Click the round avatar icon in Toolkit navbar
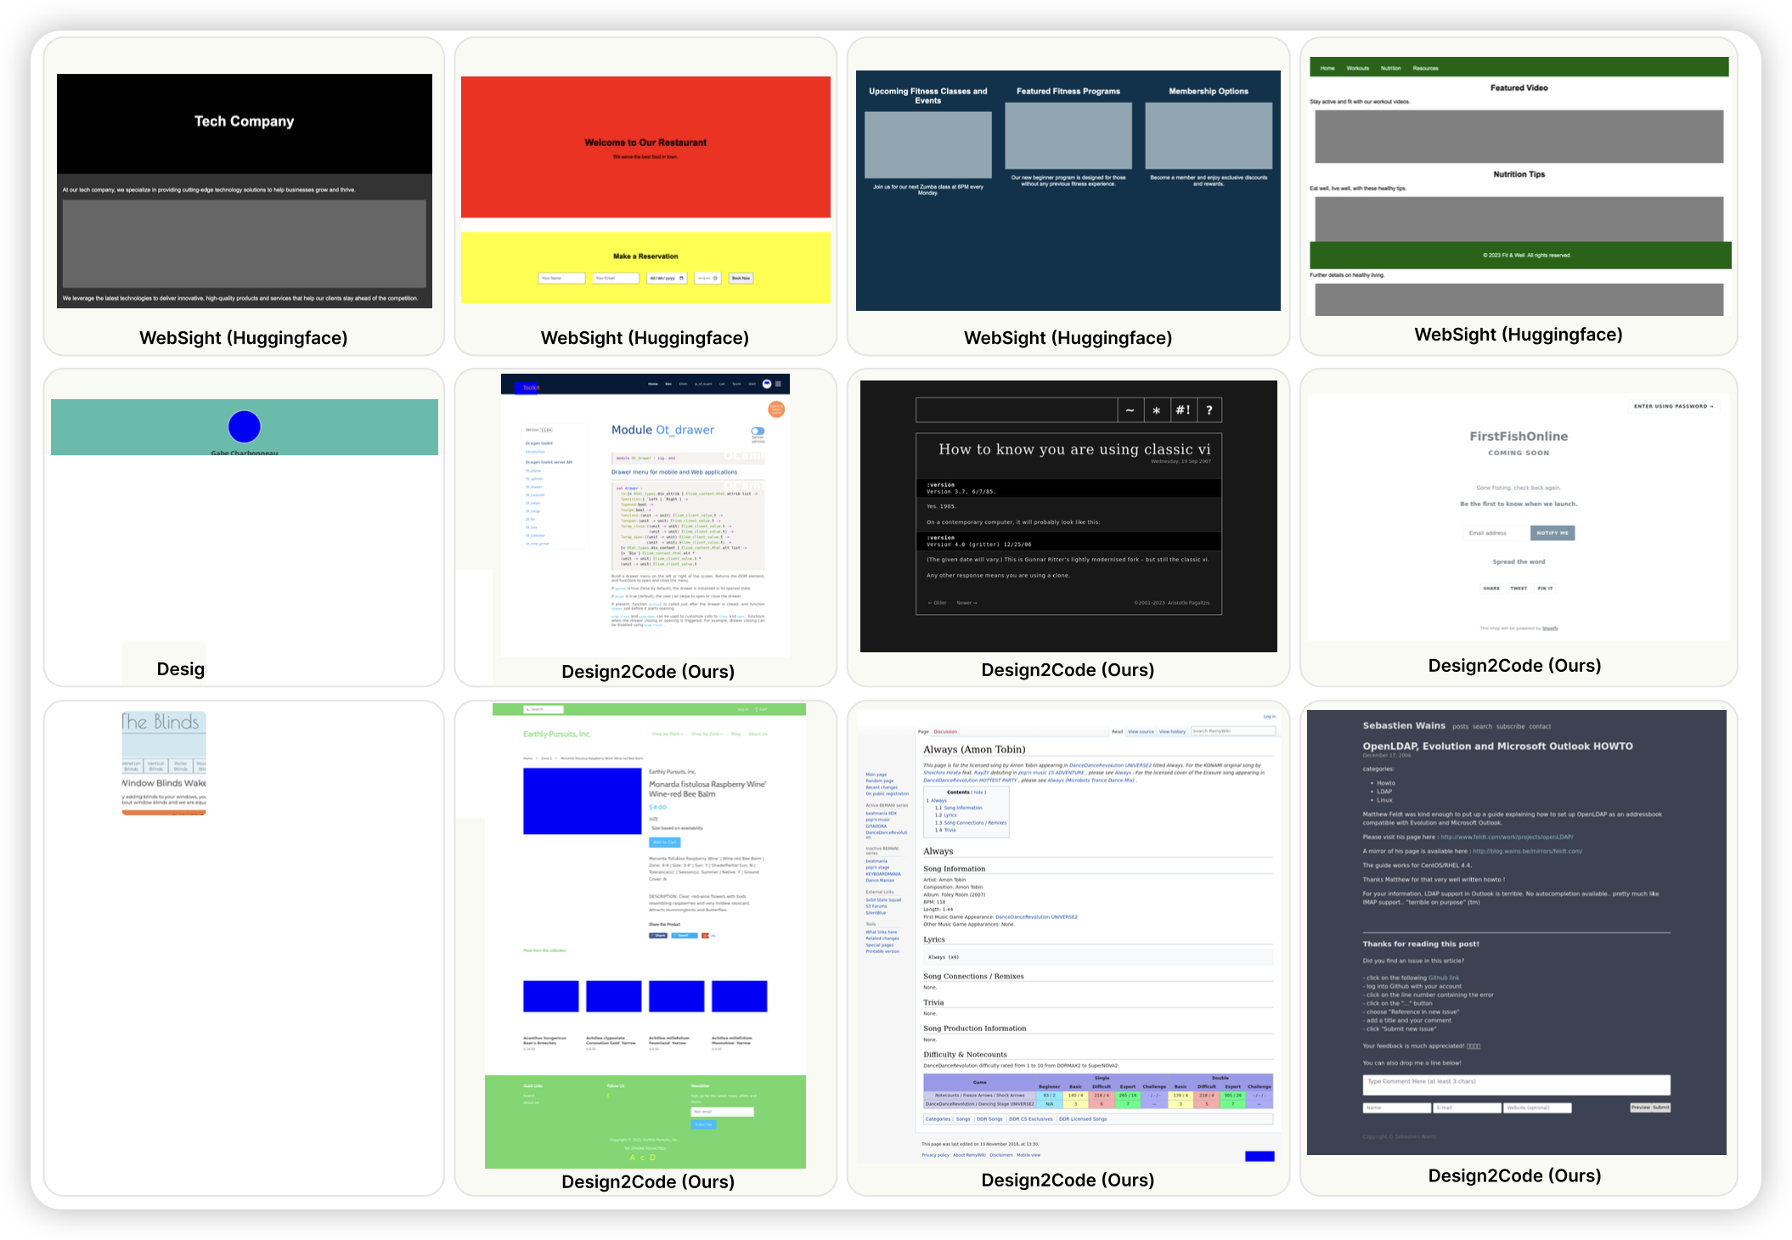The height and width of the screenshot is (1240, 1792). [767, 384]
